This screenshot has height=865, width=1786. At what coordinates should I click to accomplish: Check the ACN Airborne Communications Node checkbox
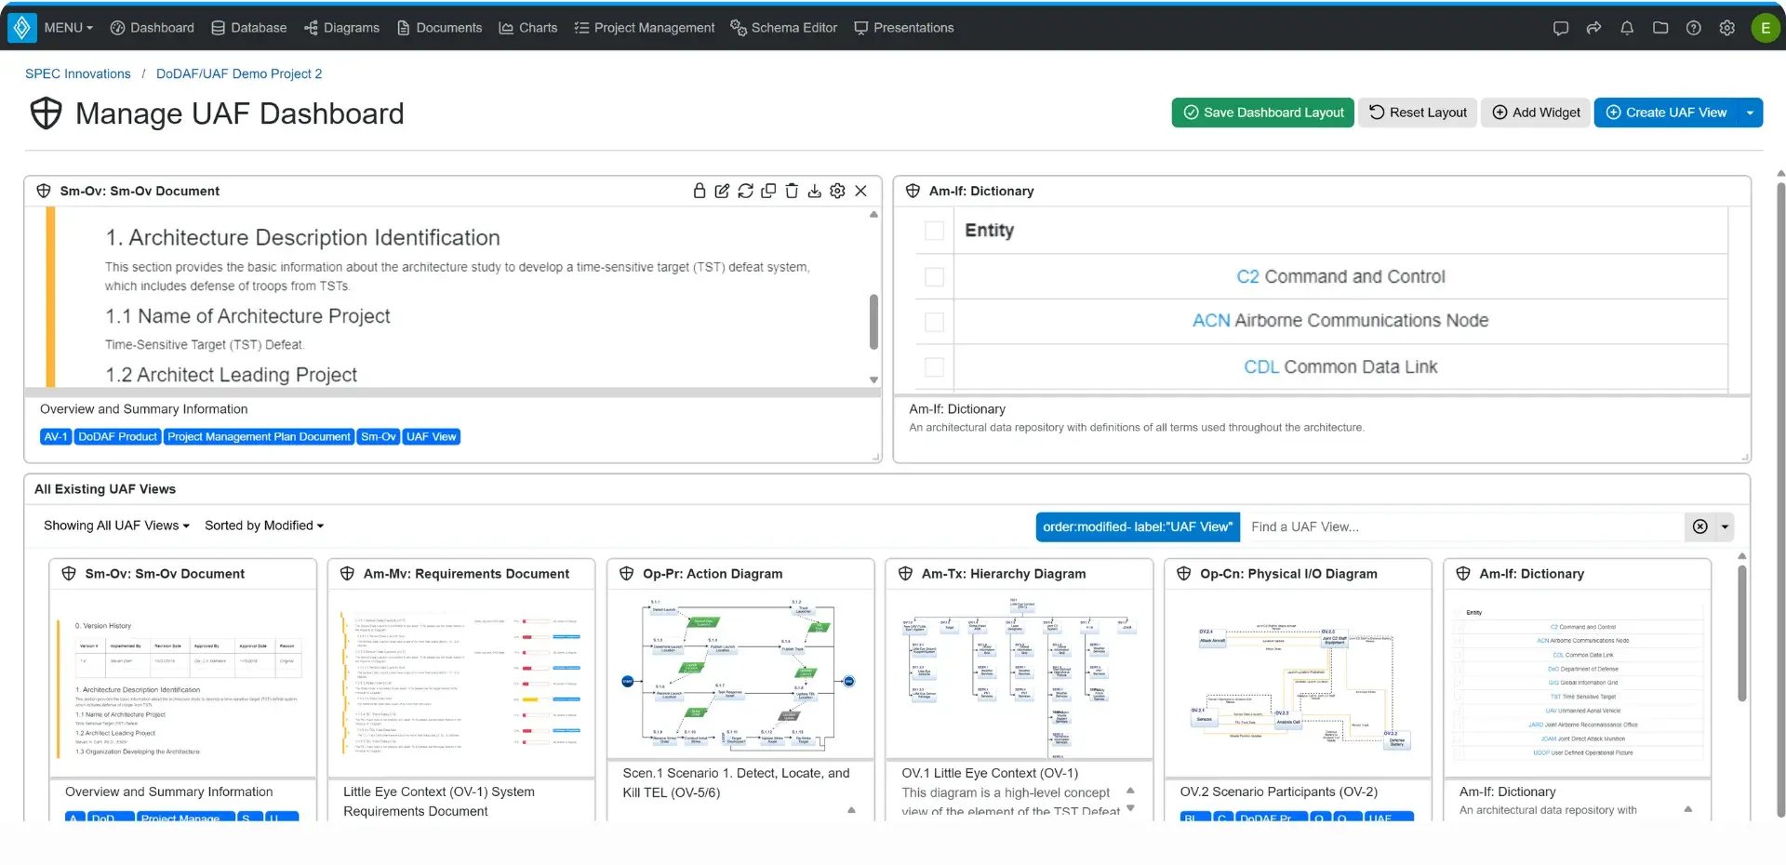click(934, 322)
